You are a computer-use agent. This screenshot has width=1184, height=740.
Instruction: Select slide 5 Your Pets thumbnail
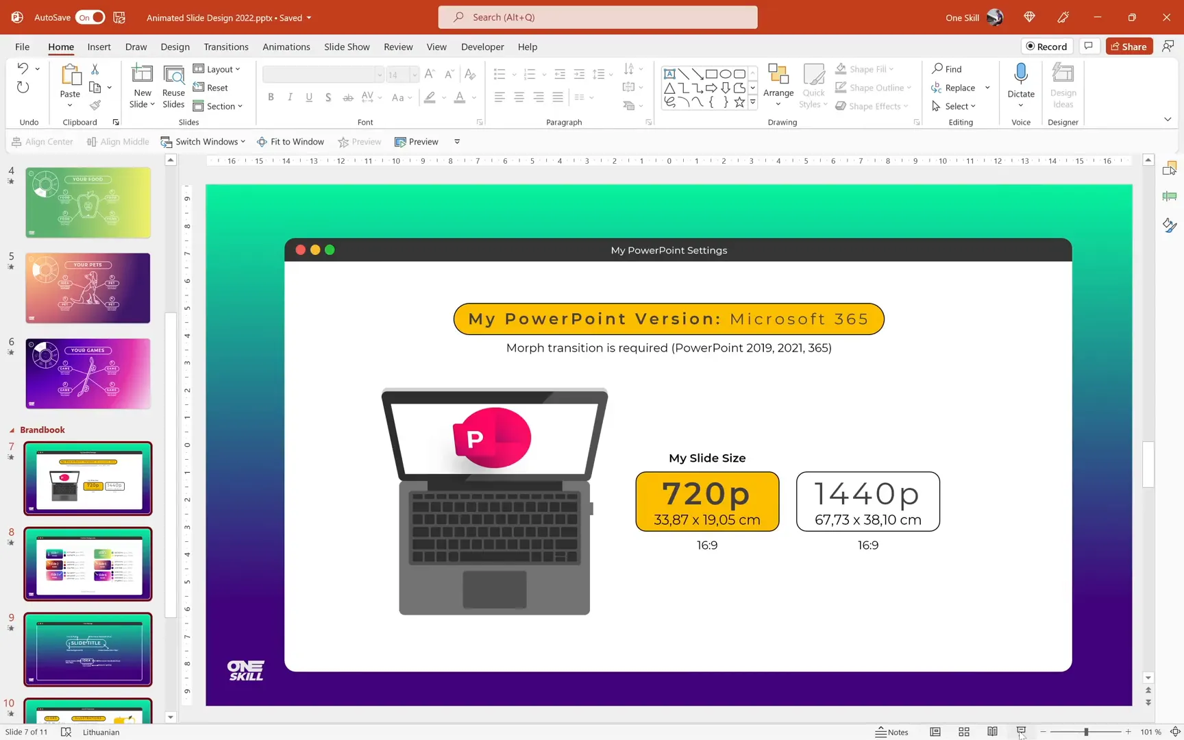tap(88, 288)
